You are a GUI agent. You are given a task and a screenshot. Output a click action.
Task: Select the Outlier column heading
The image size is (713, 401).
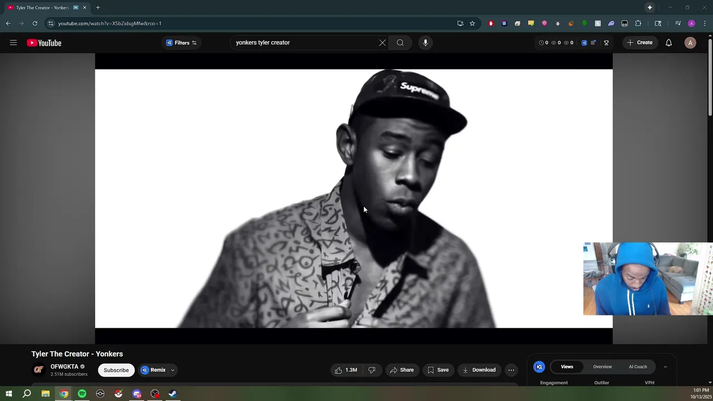point(602,383)
